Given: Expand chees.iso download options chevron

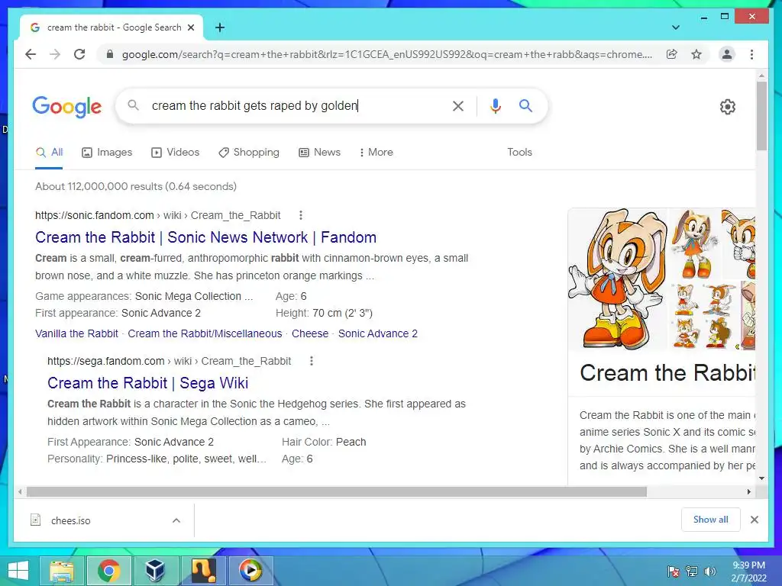Looking at the screenshot, I should [x=176, y=520].
